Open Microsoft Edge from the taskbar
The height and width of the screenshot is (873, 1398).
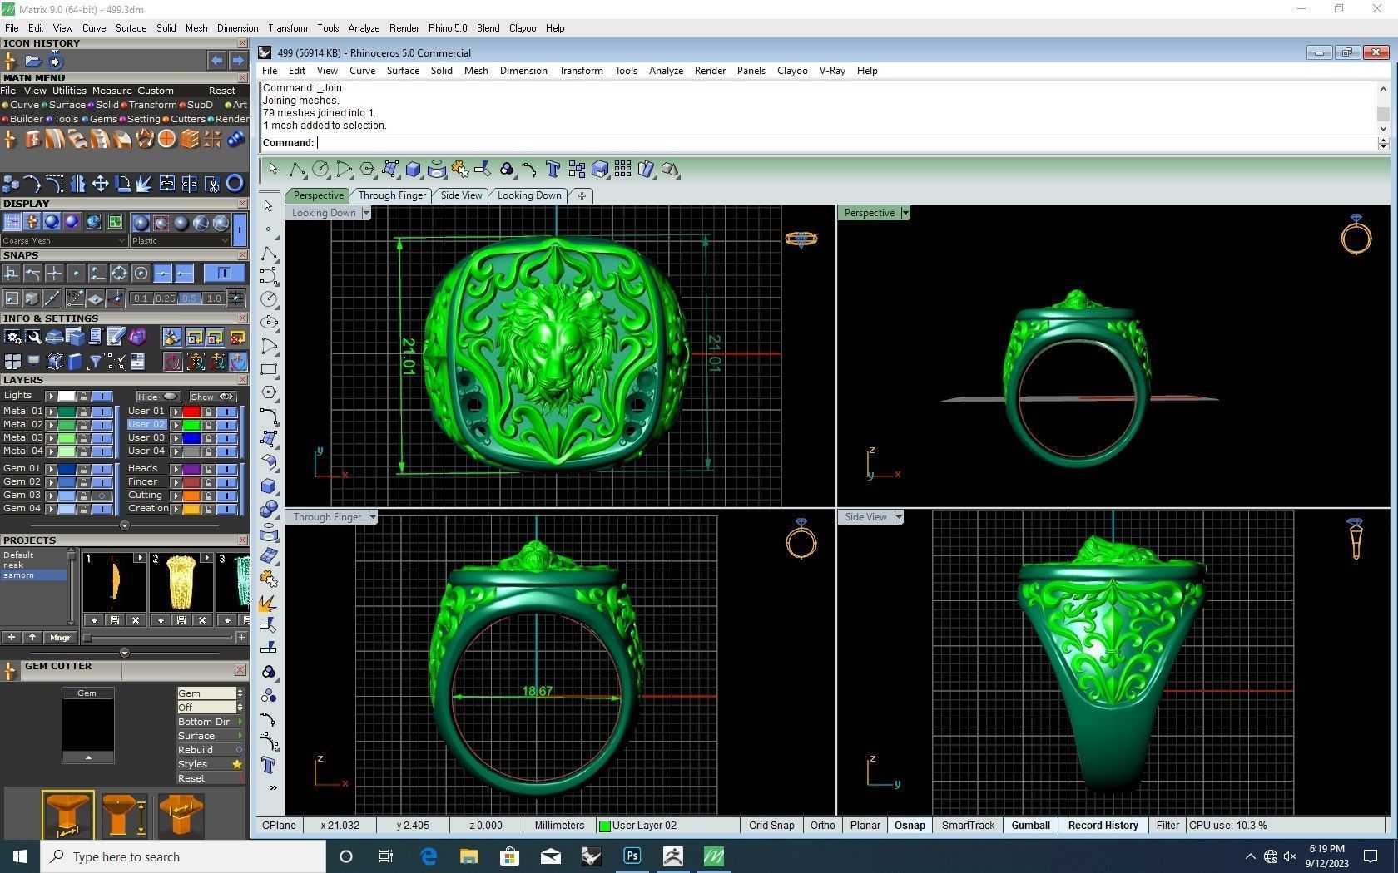coord(429,856)
